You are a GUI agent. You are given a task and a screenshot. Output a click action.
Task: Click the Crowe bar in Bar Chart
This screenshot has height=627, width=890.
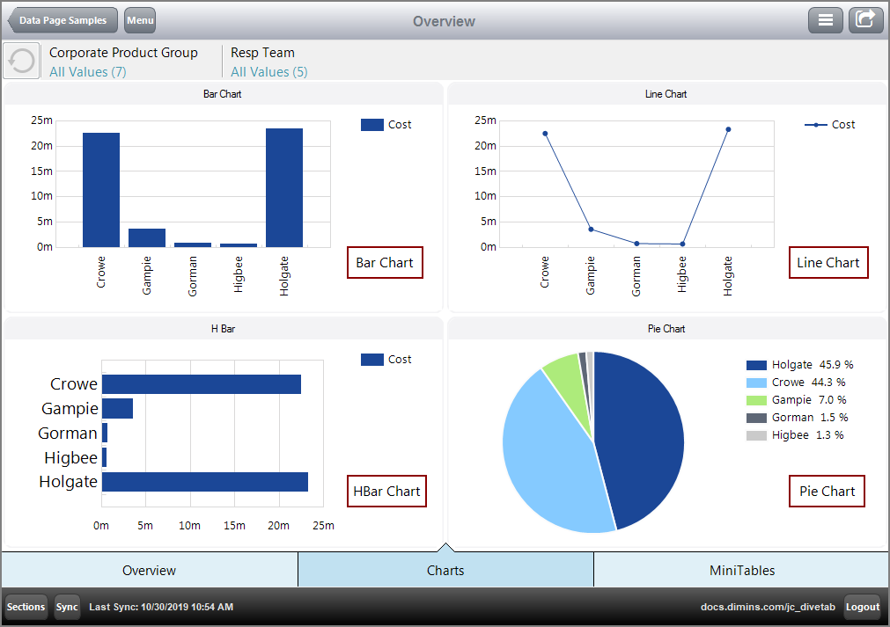[101, 190]
